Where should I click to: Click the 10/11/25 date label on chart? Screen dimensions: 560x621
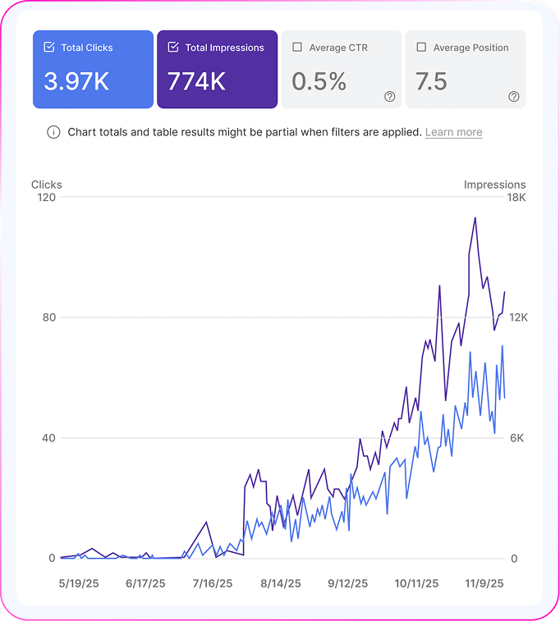coord(415,584)
